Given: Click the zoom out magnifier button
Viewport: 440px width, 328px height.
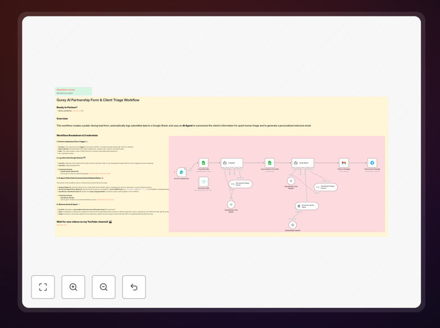Looking at the screenshot, I should tap(103, 287).
